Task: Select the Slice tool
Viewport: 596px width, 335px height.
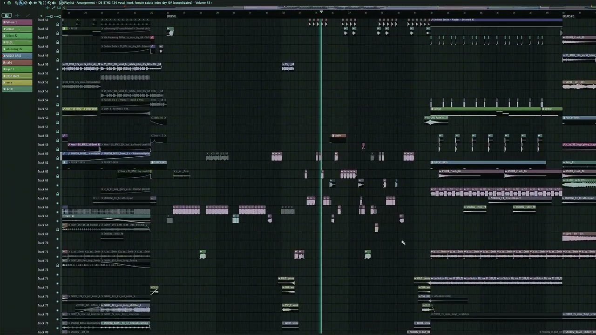Action: [x=40, y=3]
